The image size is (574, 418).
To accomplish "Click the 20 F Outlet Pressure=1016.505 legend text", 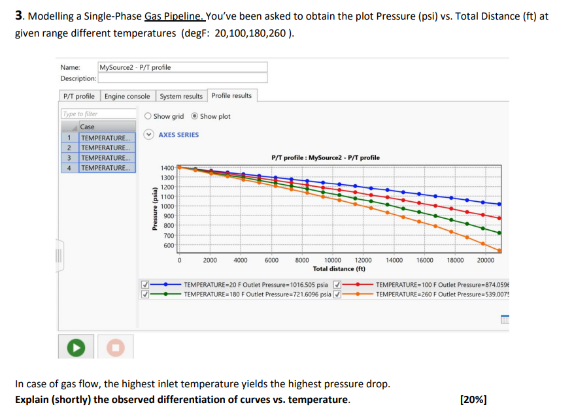I will (256, 285).
